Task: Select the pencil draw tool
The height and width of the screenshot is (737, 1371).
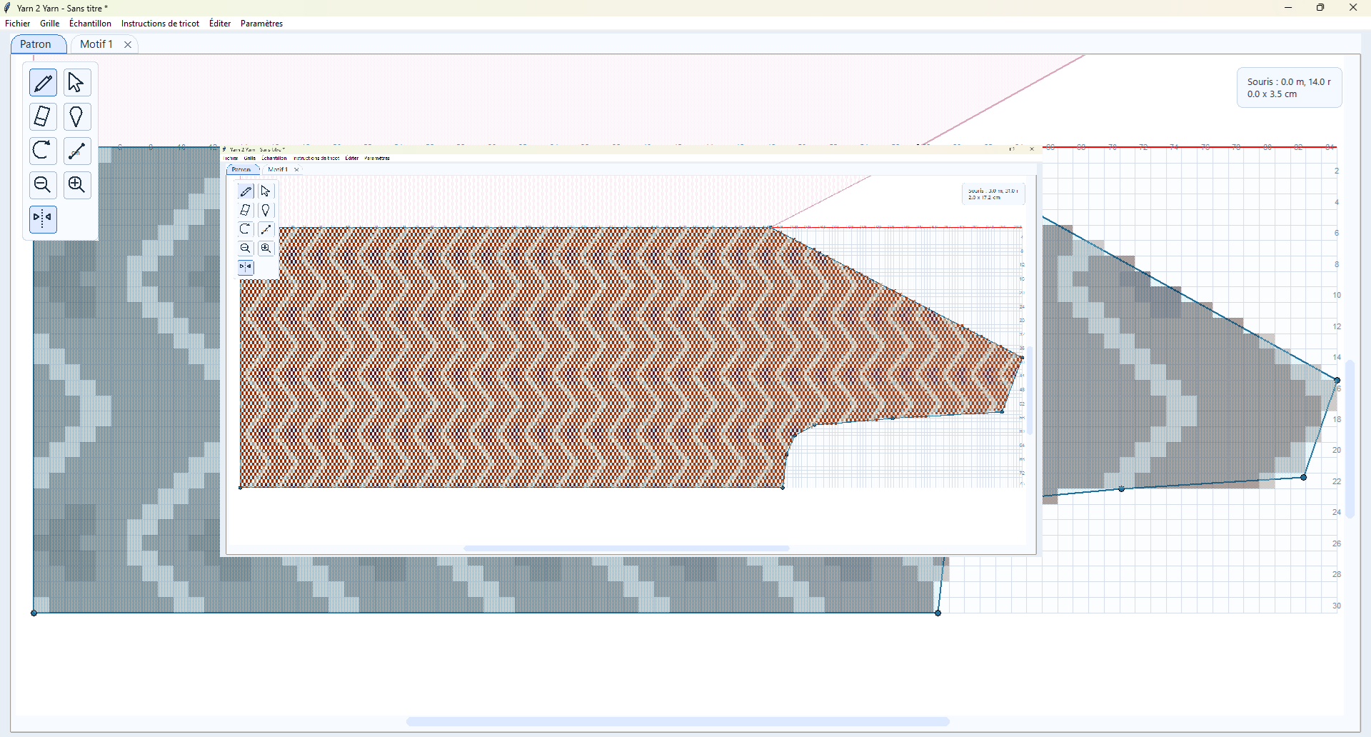Action: (43, 83)
